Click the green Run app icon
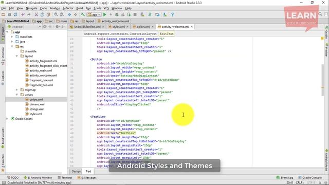 [105, 14]
